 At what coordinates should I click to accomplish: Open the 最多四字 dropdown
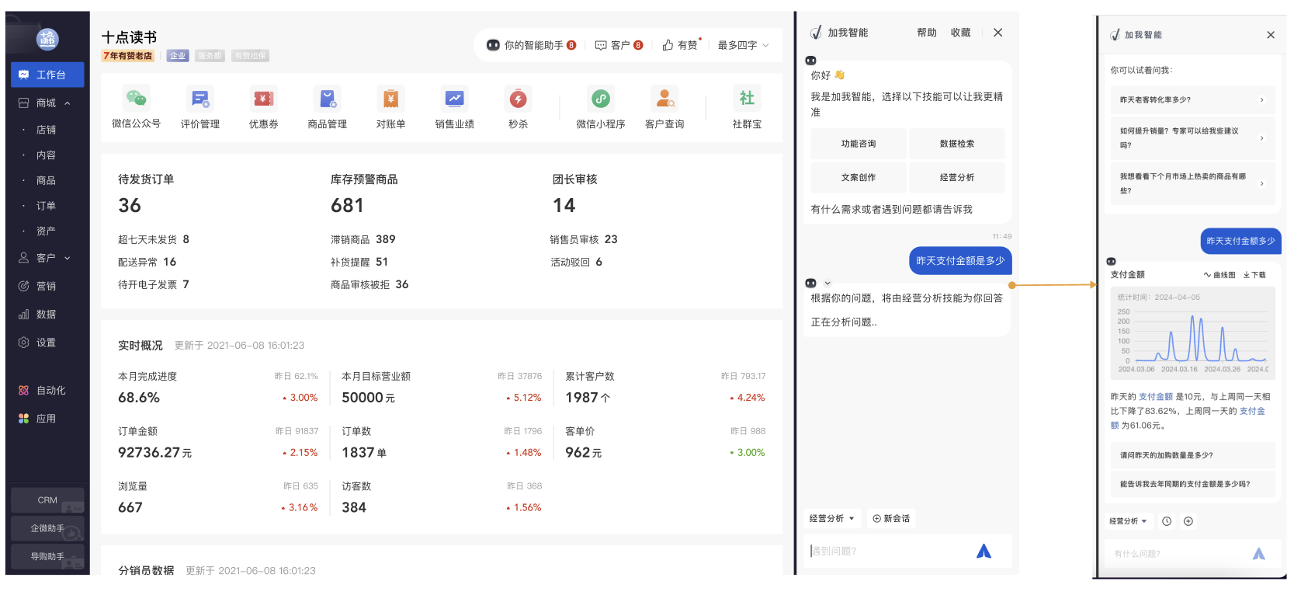[x=743, y=45]
